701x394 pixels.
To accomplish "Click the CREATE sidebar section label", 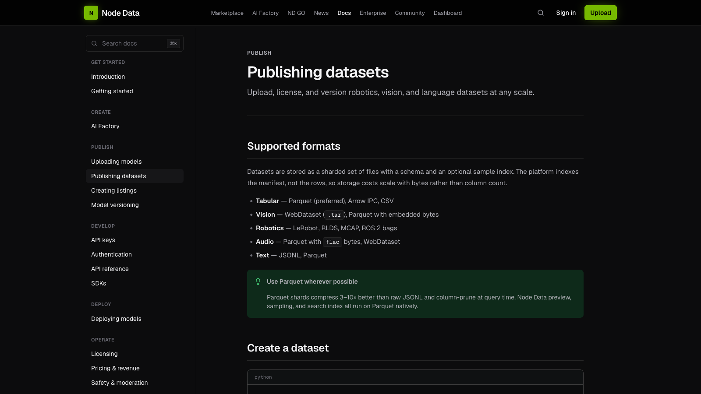I will point(101,112).
